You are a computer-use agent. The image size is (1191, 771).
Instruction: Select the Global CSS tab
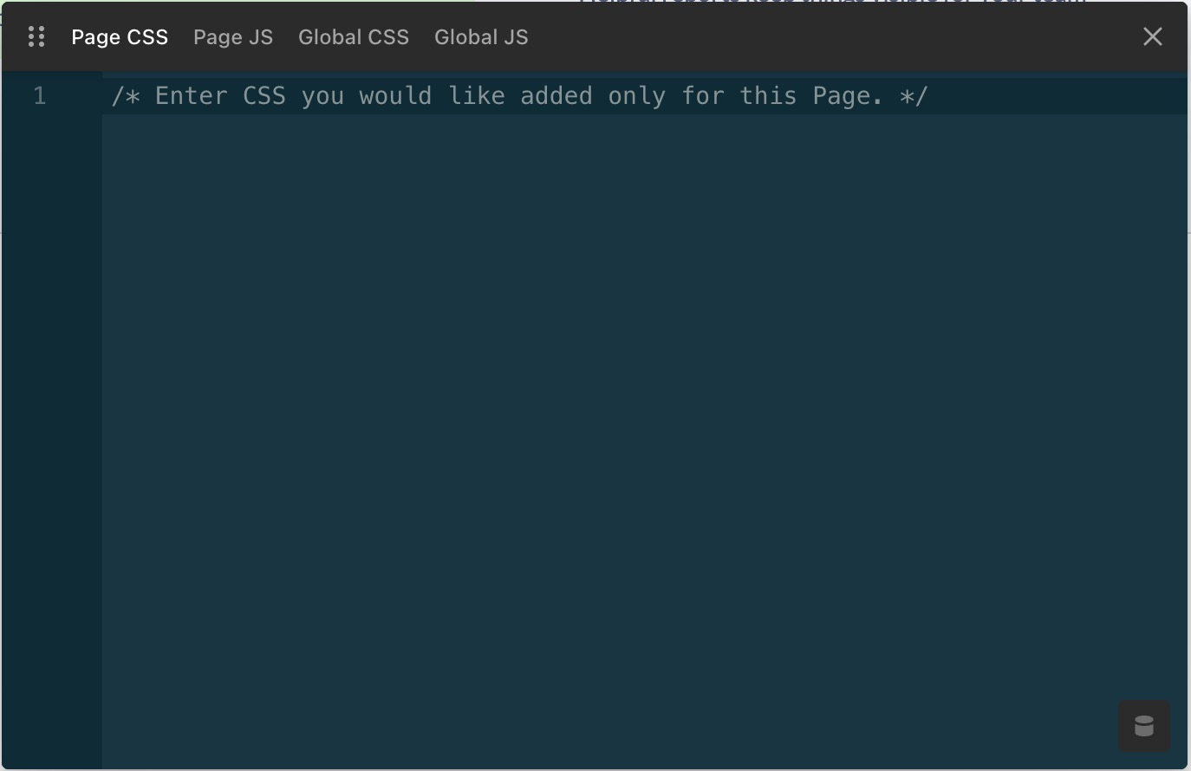point(354,37)
